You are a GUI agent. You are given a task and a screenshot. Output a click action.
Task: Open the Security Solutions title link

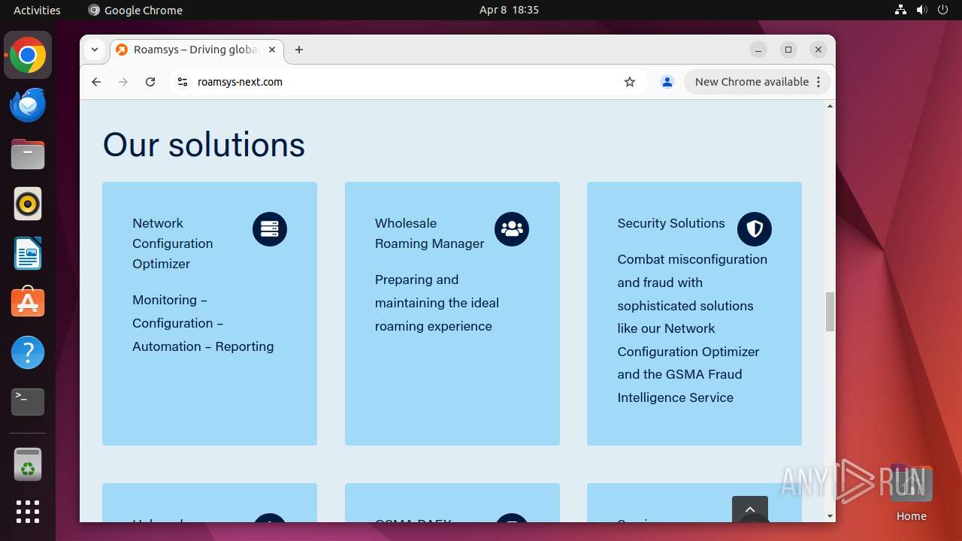671,223
